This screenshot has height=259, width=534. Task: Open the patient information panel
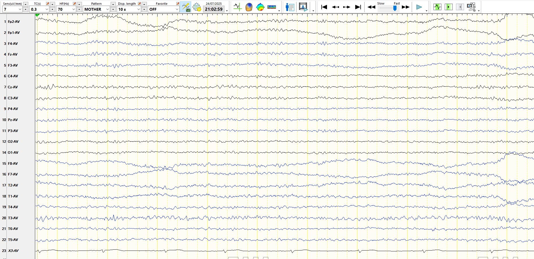[290, 7]
